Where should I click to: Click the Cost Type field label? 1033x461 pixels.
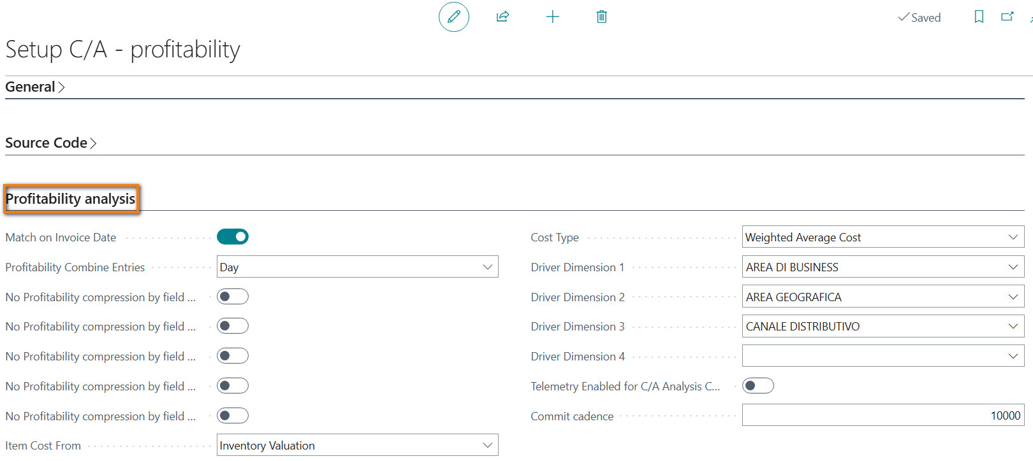pyautogui.click(x=555, y=238)
